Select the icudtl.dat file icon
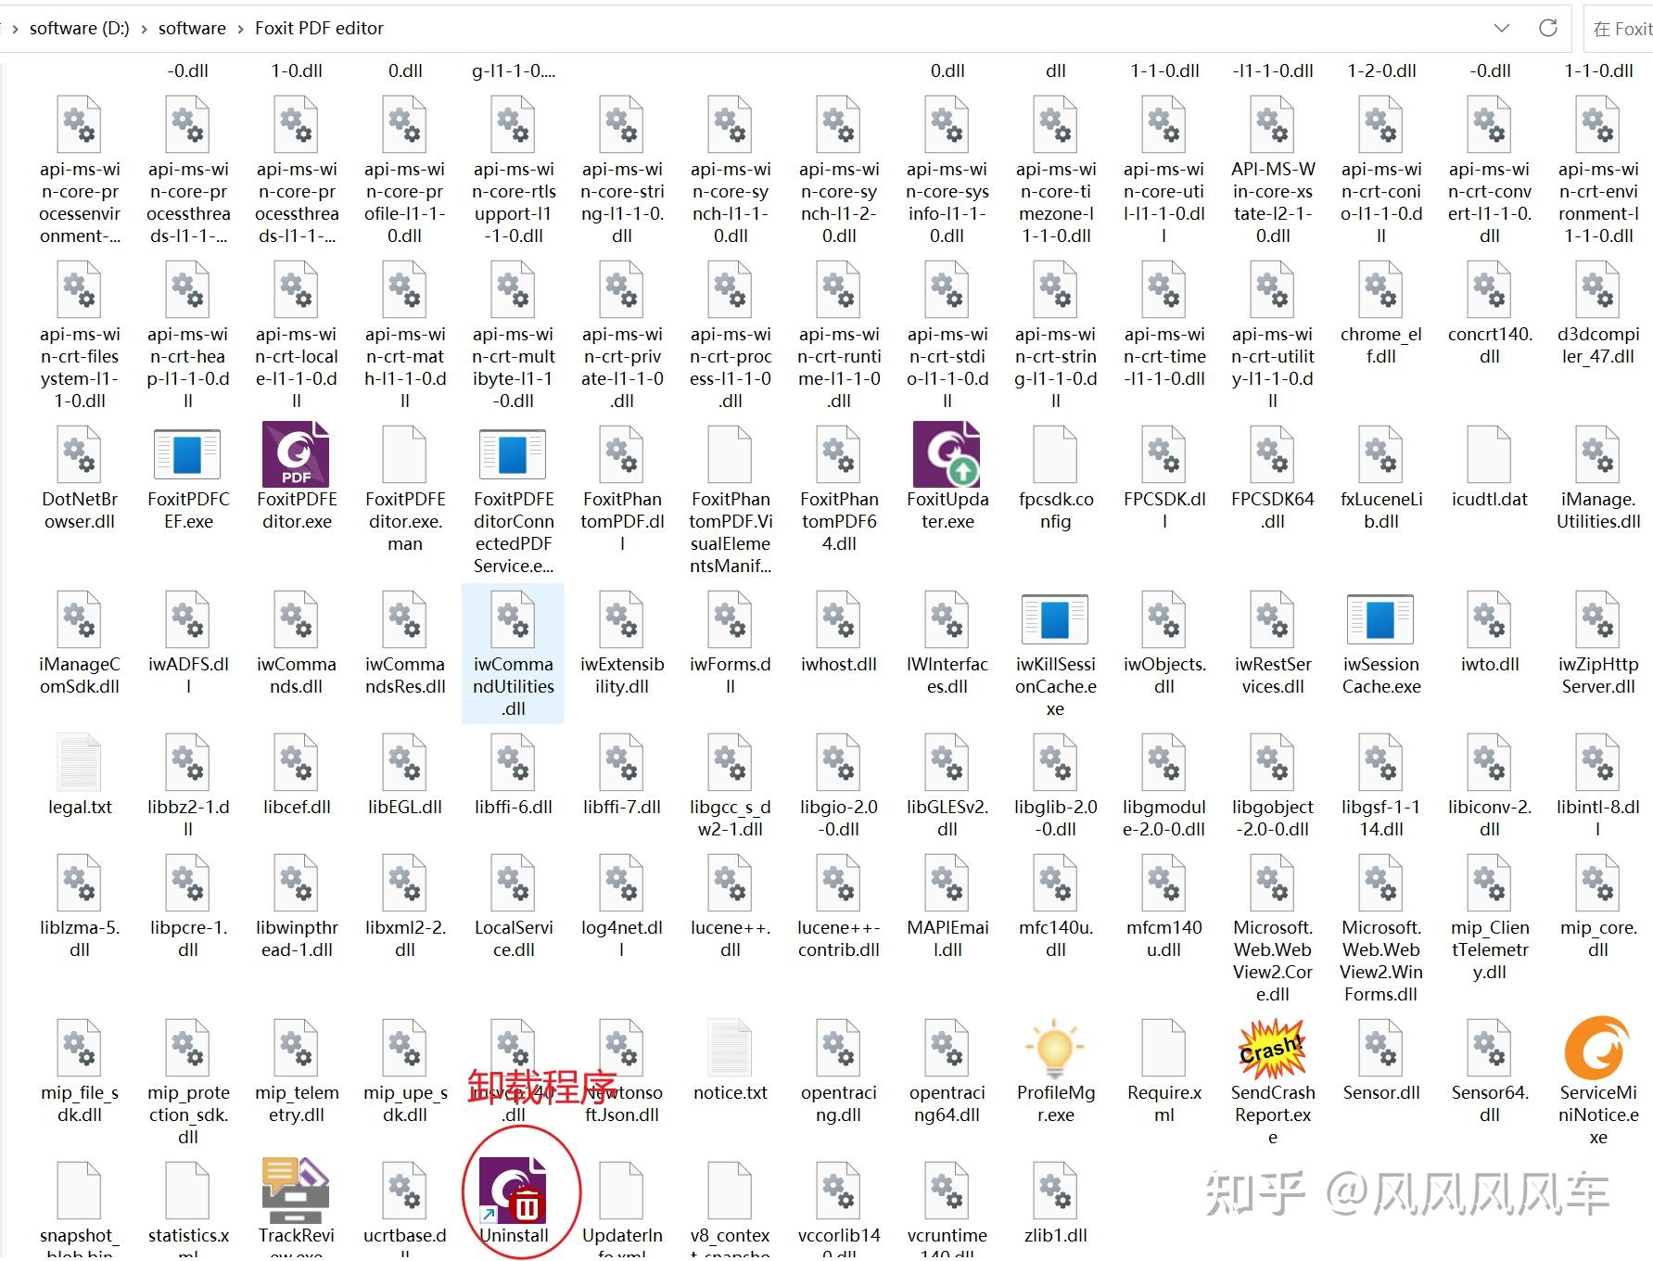The width and height of the screenshot is (1653, 1261). click(x=1490, y=454)
